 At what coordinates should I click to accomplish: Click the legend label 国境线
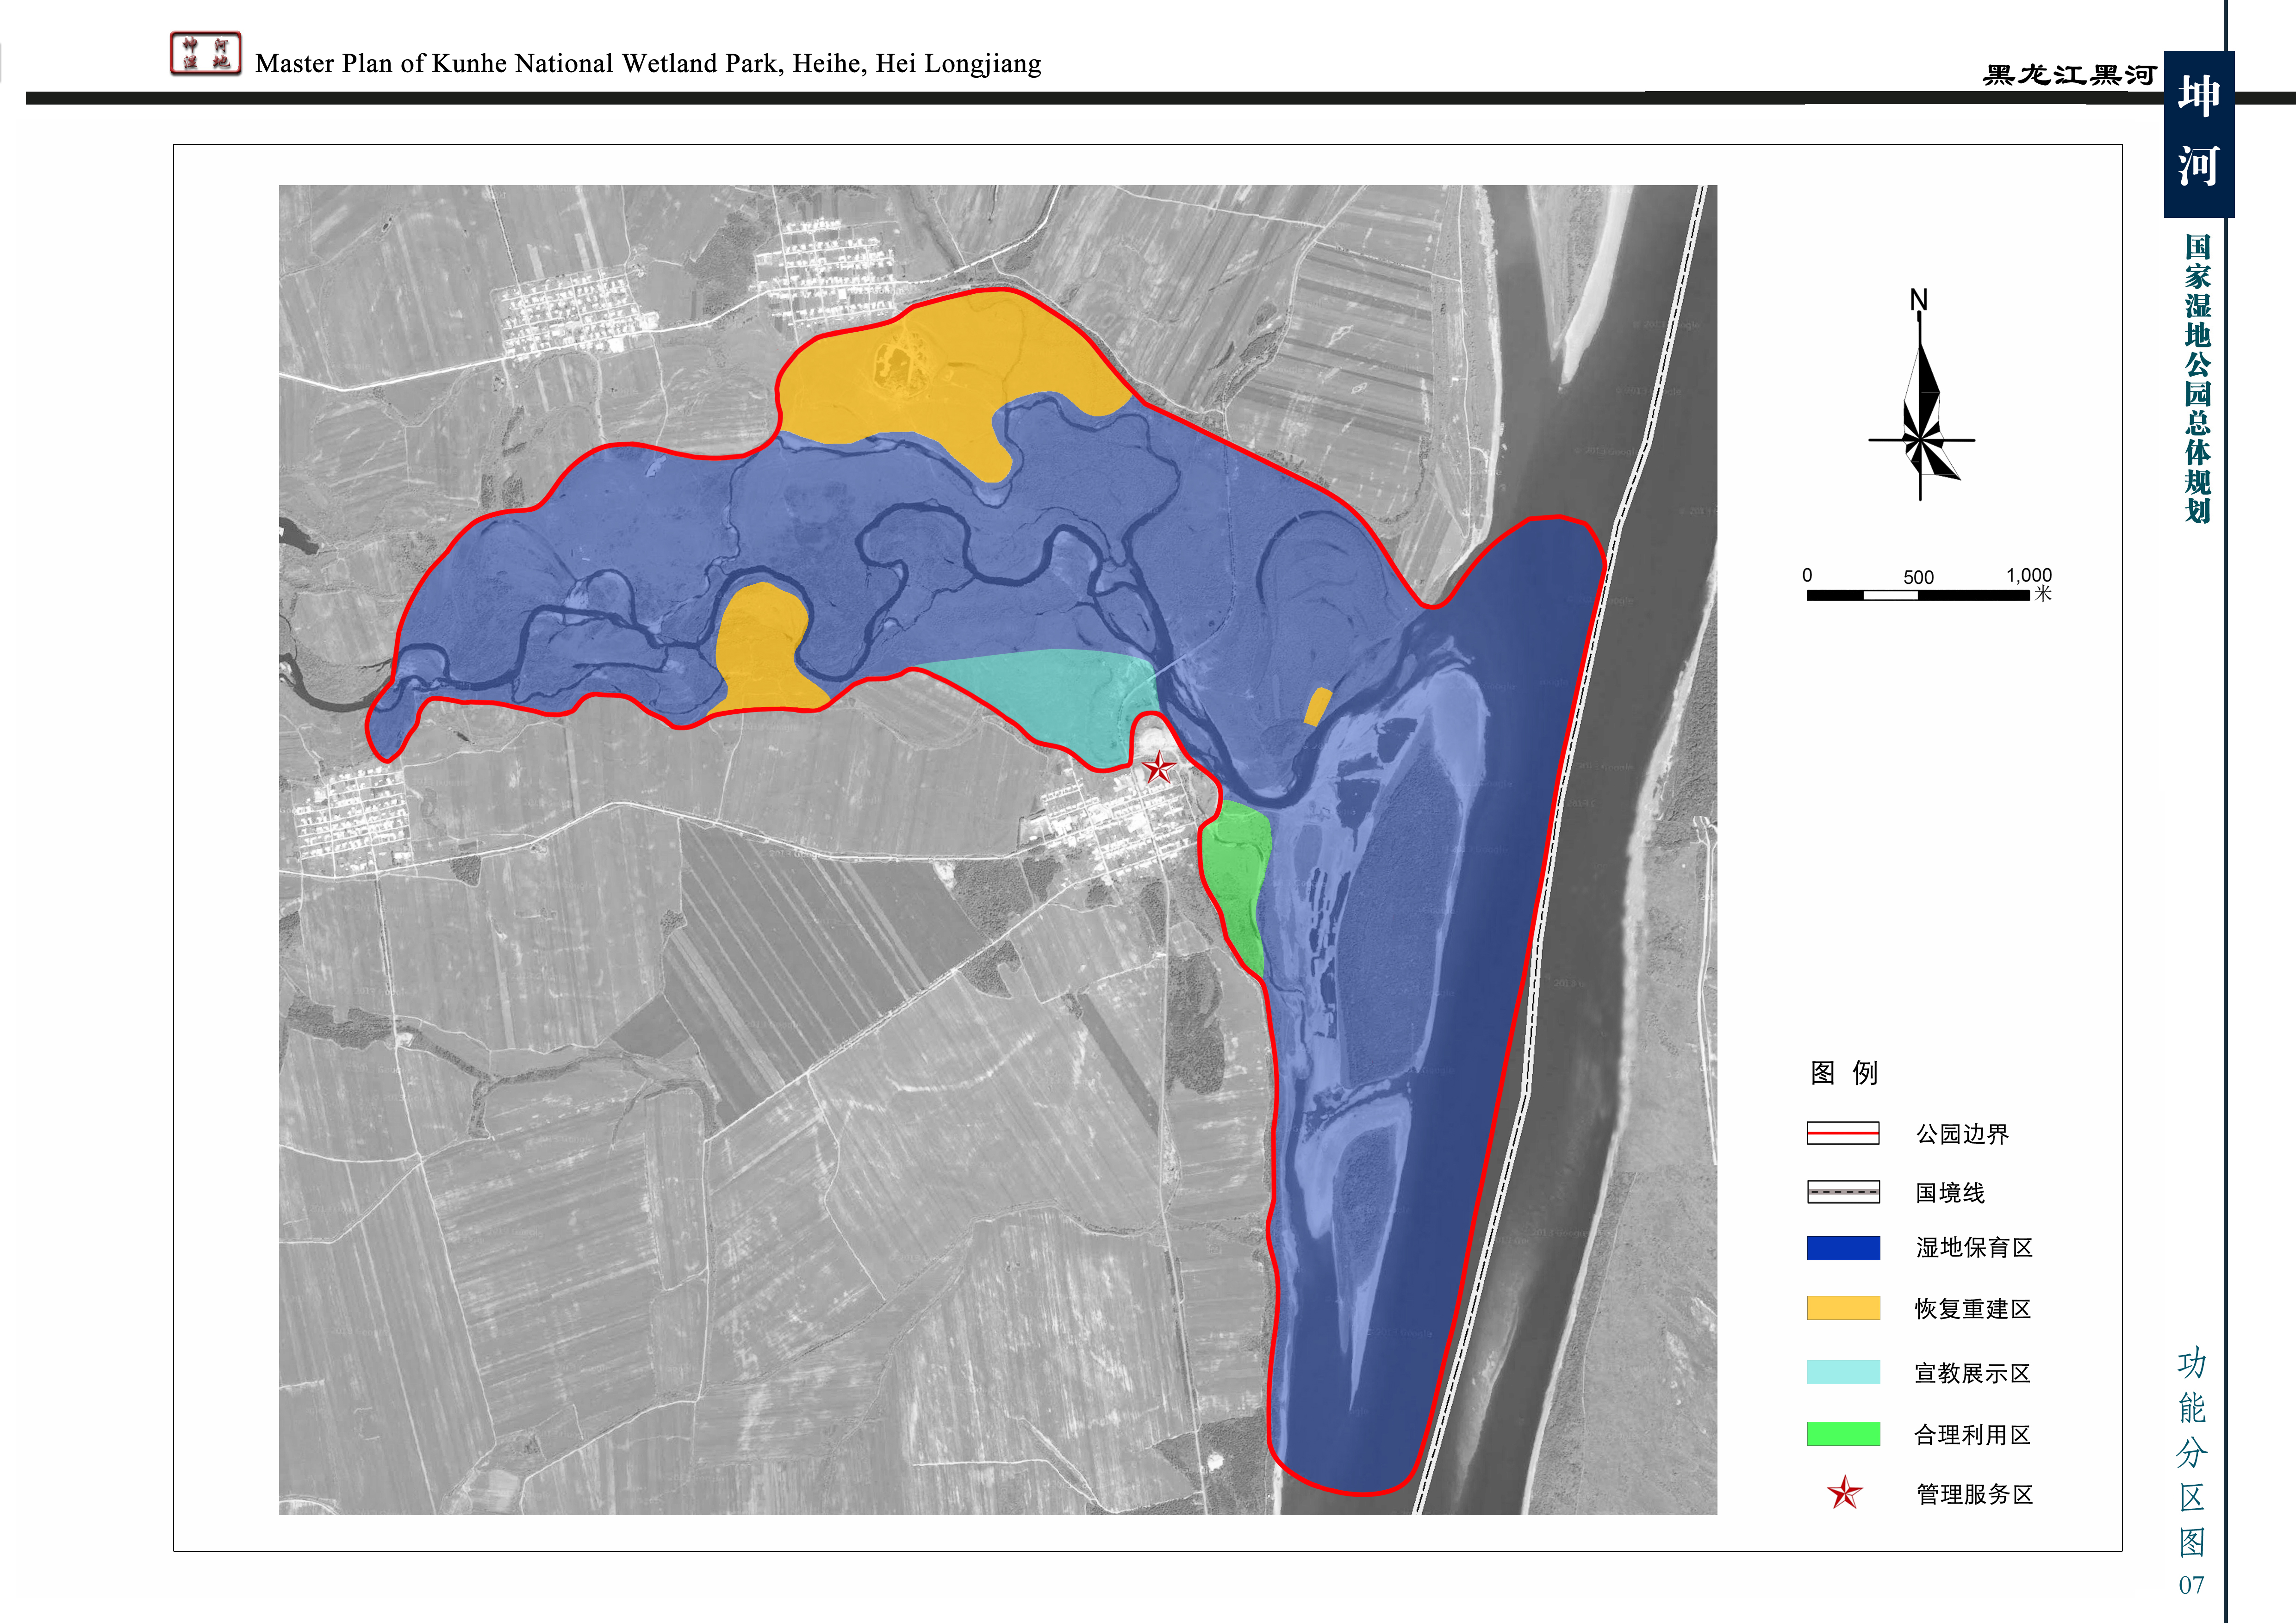(x=1950, y=1192)
